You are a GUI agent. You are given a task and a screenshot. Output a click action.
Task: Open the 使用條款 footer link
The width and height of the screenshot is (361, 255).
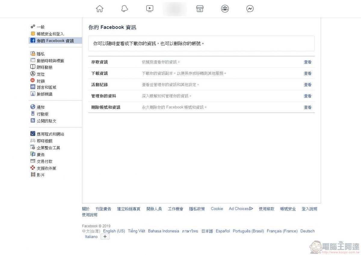(267, 209)
